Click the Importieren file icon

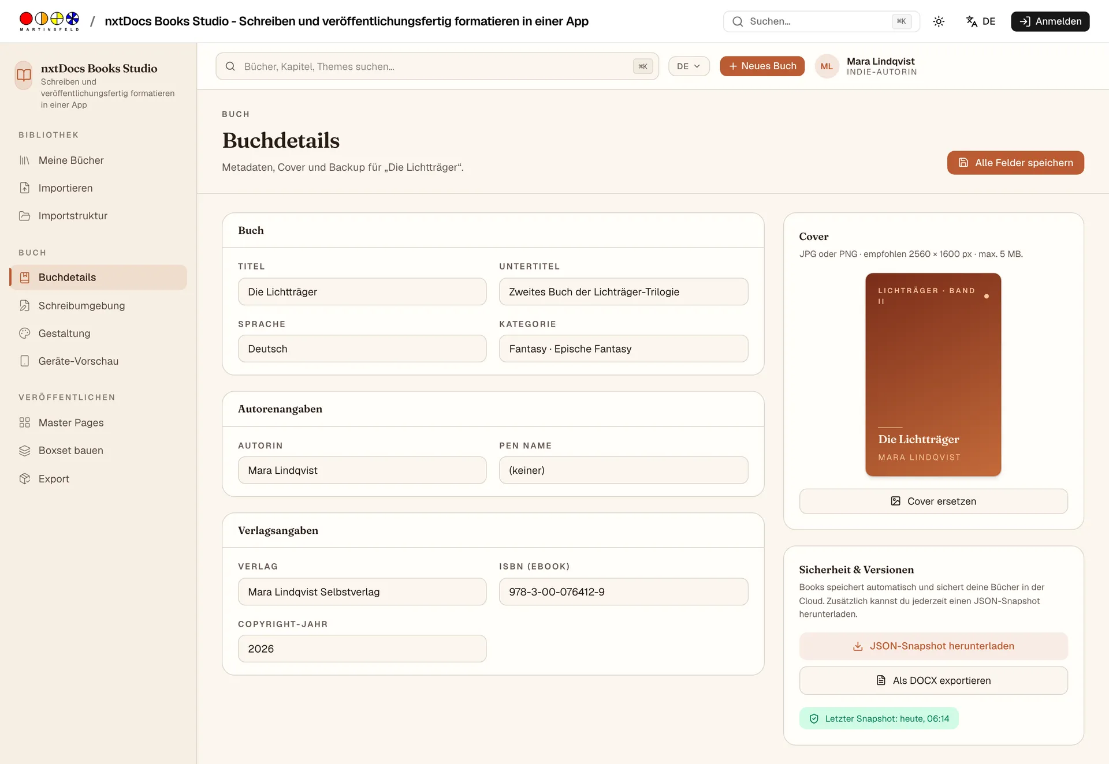pos(24,188)
